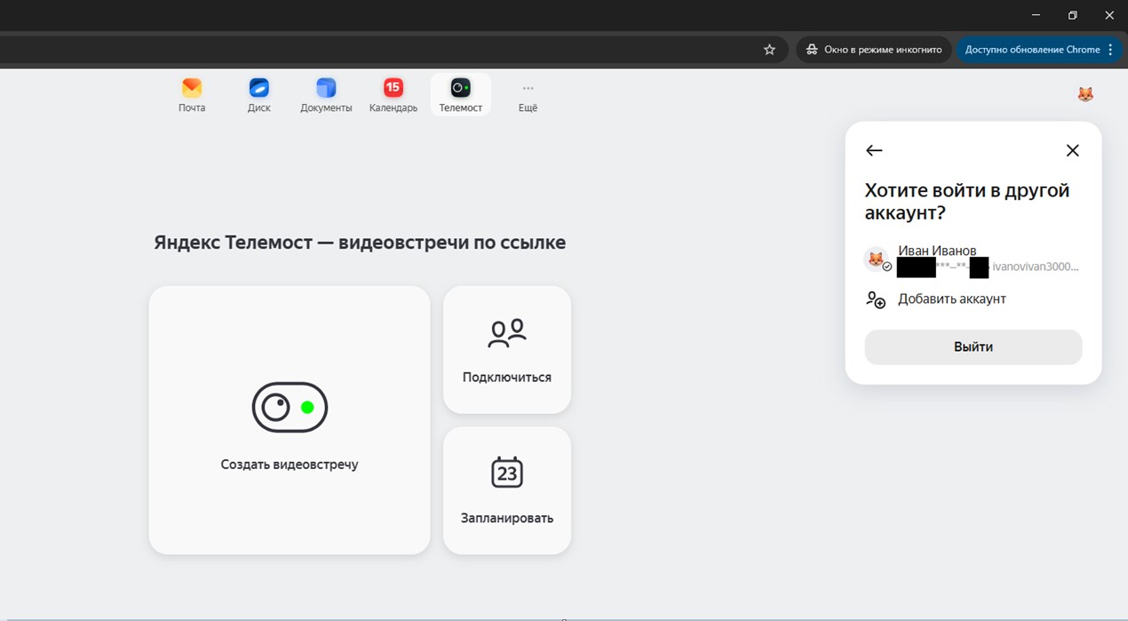Click the add account person-plus icon

pyautogui.click(x=876, y=299)
